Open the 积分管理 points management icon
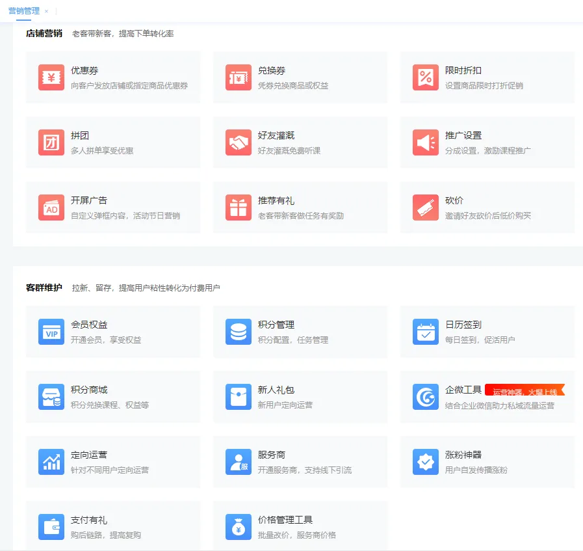The image size is (583, 551). (x=238, y=332)
